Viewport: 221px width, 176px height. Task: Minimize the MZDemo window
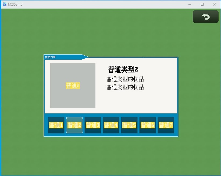click(190, 4)
